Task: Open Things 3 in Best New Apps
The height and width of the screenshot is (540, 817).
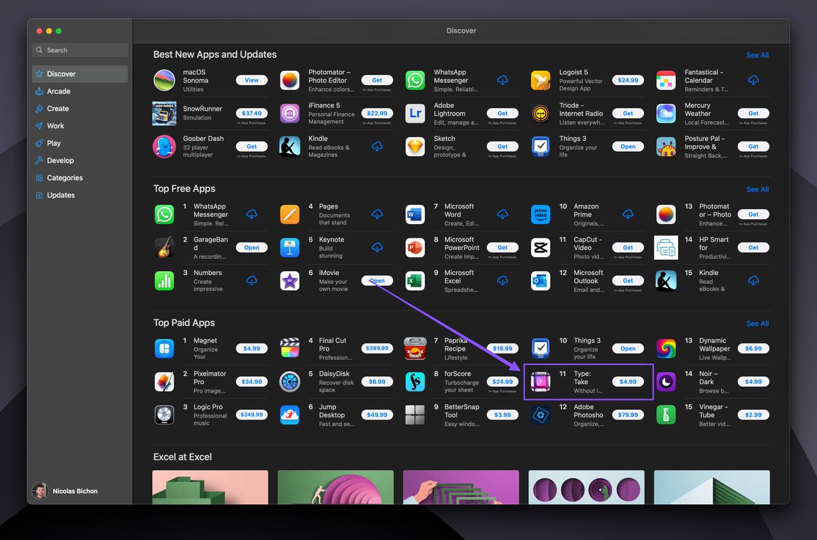Action: pos(628,146)
